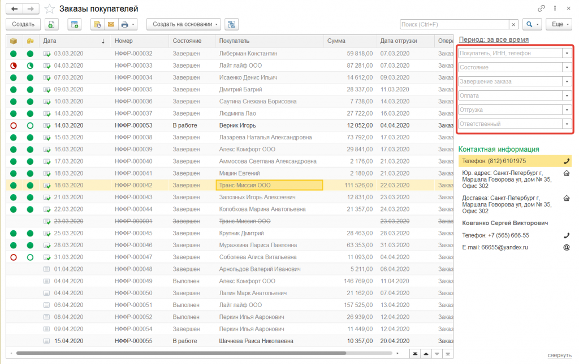
Task: Click the horizontal scrollbar under table
Action: coord(181,353)
